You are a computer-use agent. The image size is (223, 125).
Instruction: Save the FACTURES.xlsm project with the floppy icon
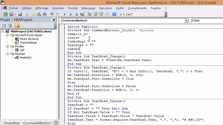pyautogui.click(x=20, y=14)
